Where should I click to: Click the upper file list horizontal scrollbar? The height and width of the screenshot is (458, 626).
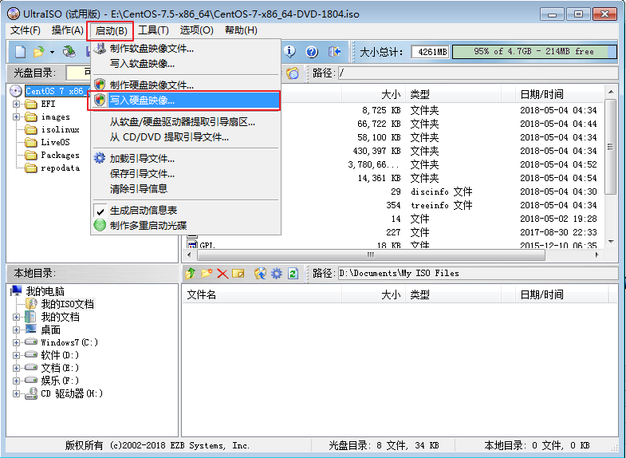371,255
